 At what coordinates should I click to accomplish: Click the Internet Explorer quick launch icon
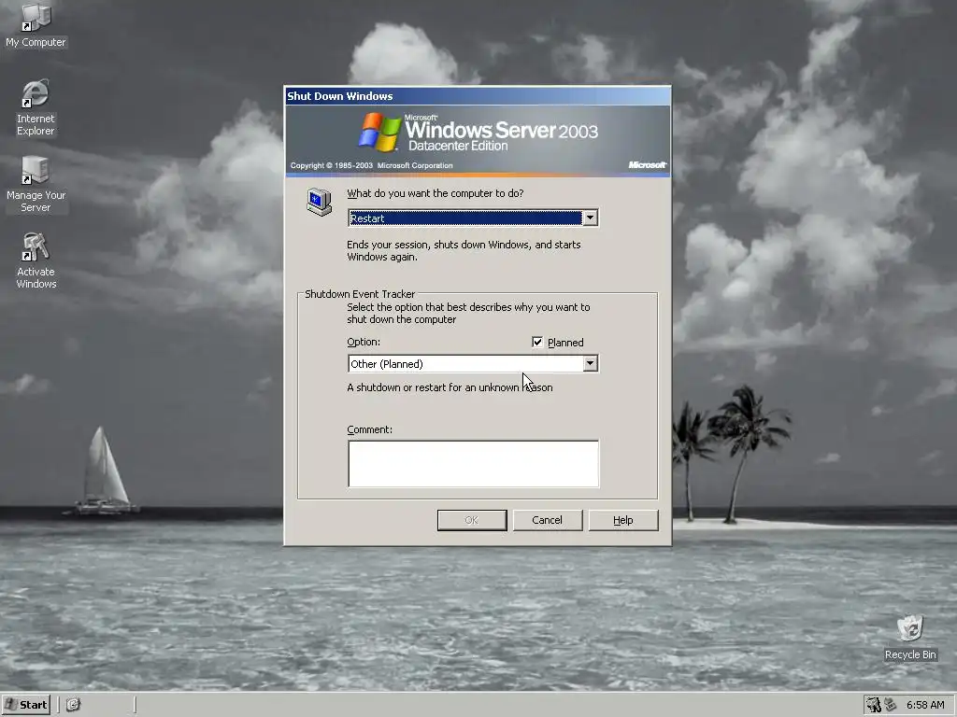click(x=73, y=705)
